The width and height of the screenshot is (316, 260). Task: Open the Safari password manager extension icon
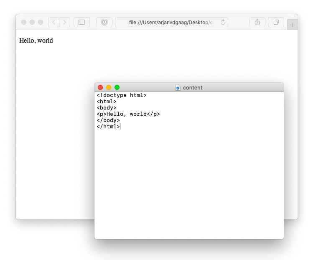pyautogui.click(x=104, y=22)
